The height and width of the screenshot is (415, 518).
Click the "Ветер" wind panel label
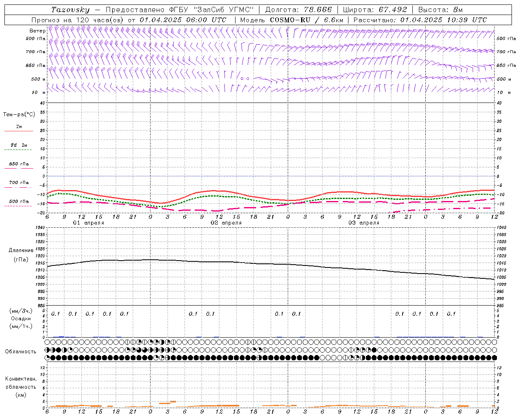pyautogui.click(x=37, y=31)
